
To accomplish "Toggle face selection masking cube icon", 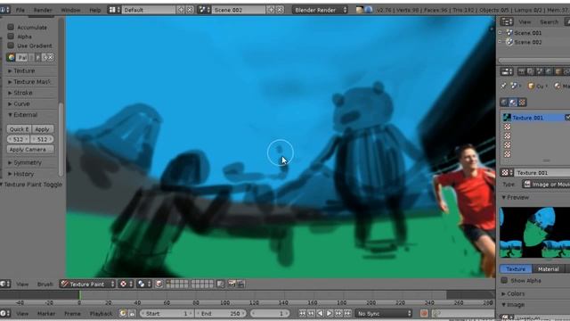I will (x=159, y=284).
